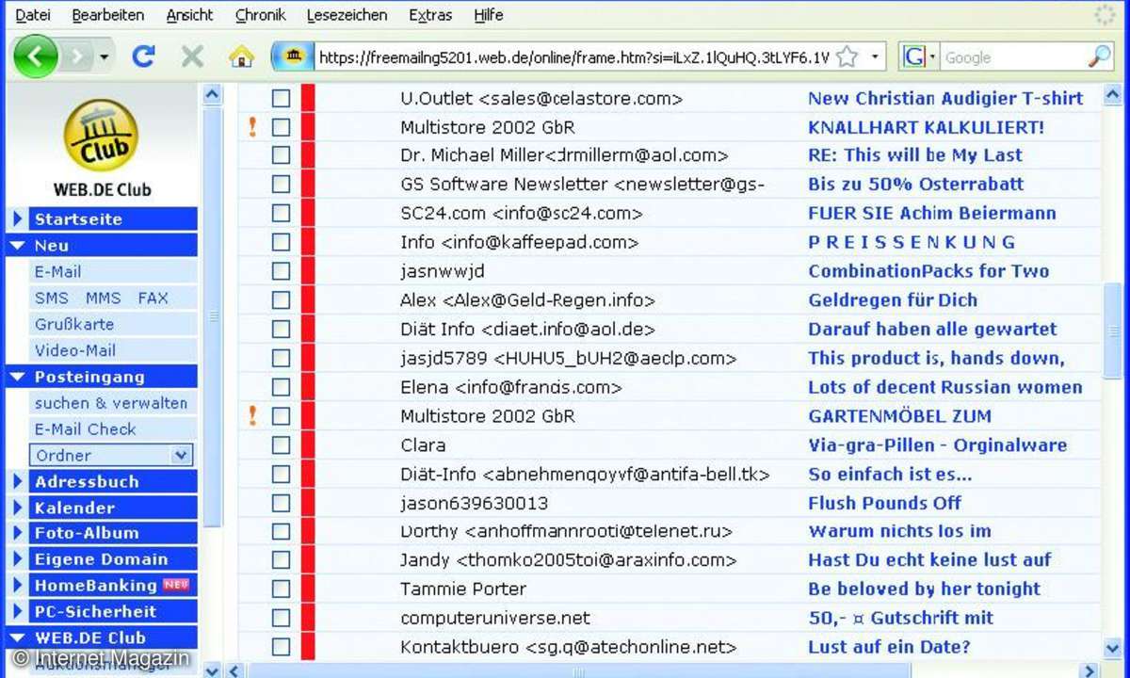Image resolution: width=1130 pixels, height=678 pixels.
Task: Open suchen & verwalten link
Action: click(111, 403)
